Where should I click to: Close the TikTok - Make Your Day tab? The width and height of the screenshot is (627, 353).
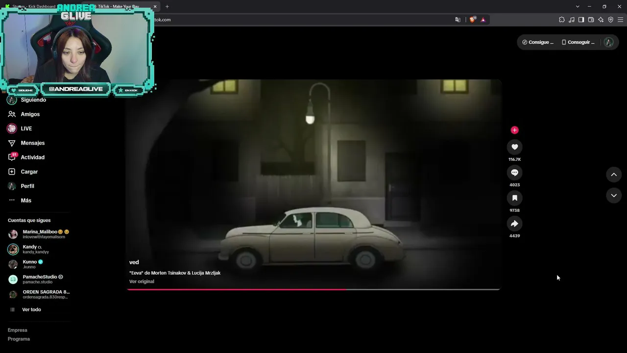tap(155, 6)
